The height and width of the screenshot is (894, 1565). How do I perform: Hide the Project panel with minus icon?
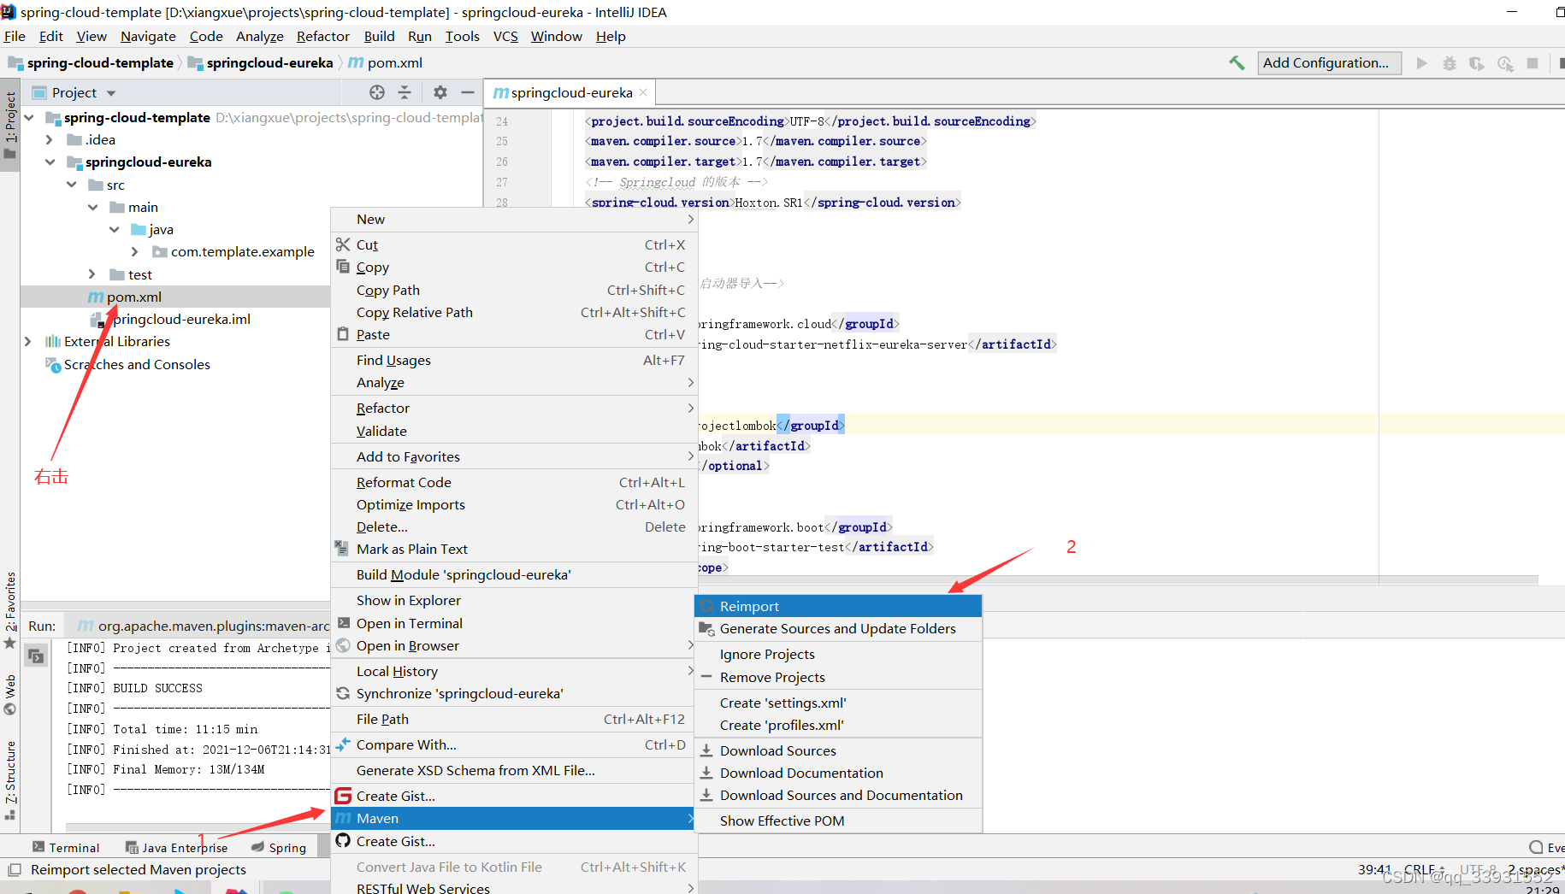468,92
